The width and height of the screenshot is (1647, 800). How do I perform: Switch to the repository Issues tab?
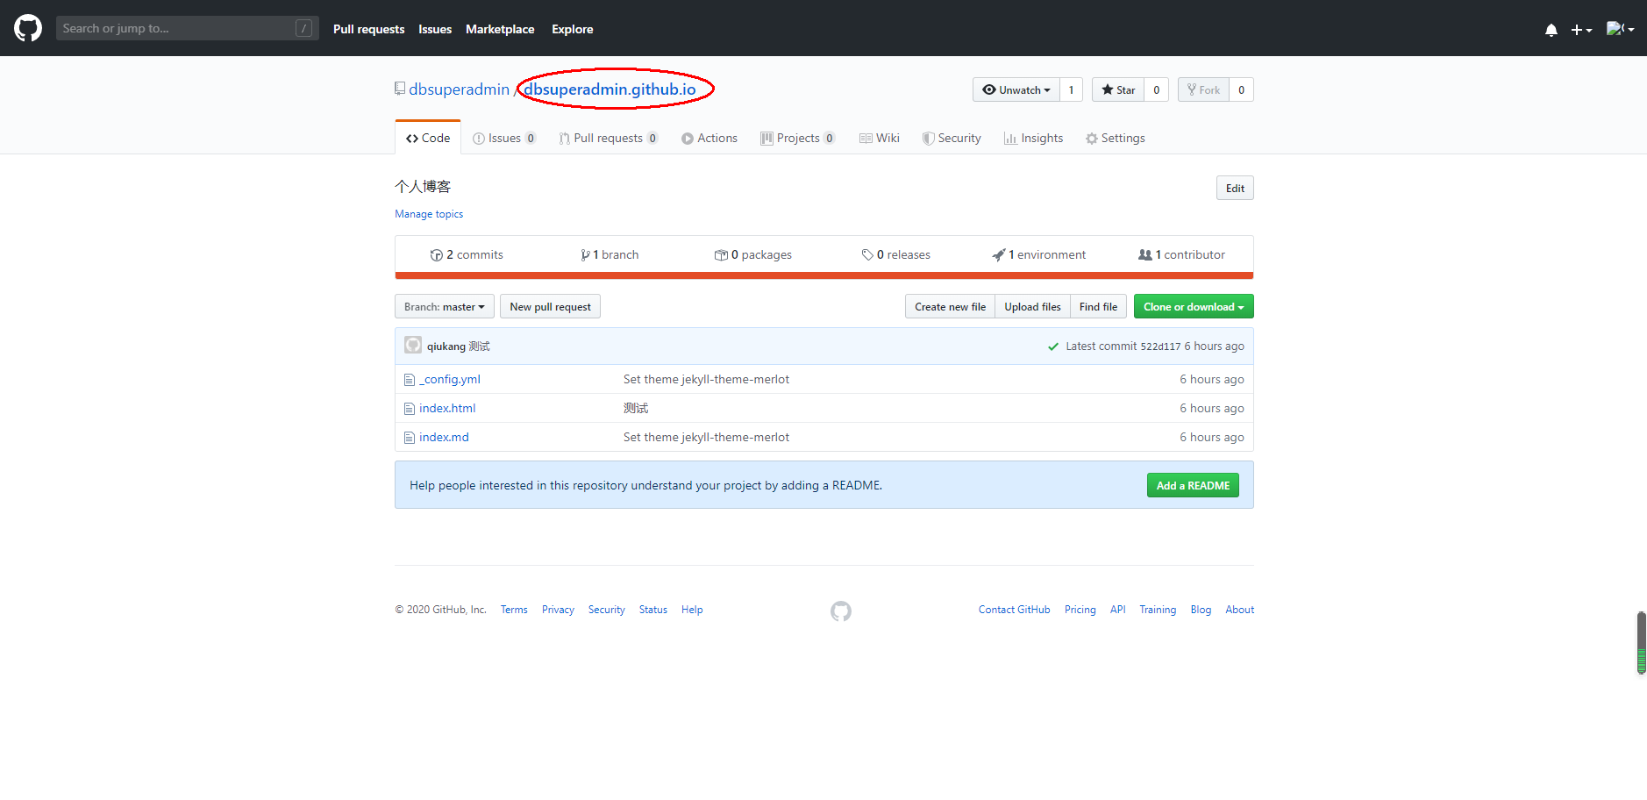coord(504,138)
